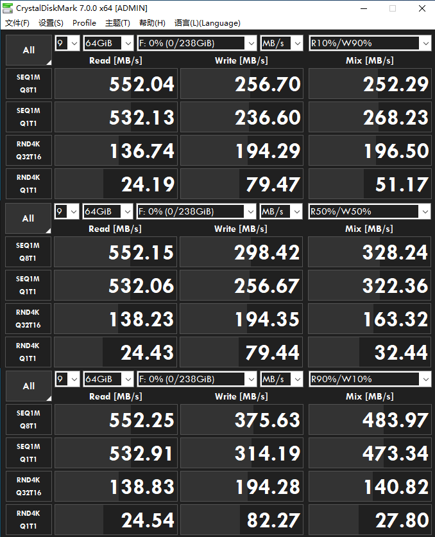The image size is (435, 537).
Task: Select the 252.29 mix result value
Action: coord(370,84)
